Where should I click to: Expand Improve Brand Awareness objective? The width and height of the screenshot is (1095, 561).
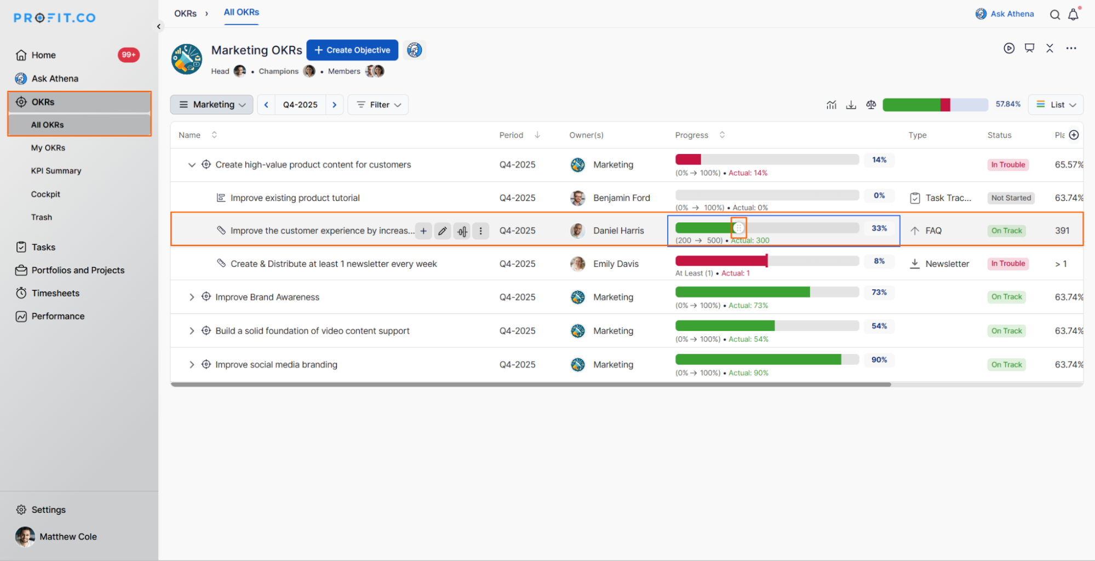(x=192, y=297)
